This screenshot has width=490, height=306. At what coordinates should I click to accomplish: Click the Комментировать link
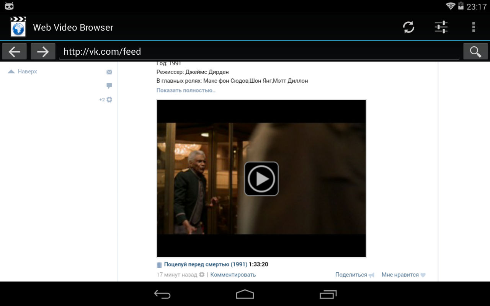point(233,275)
